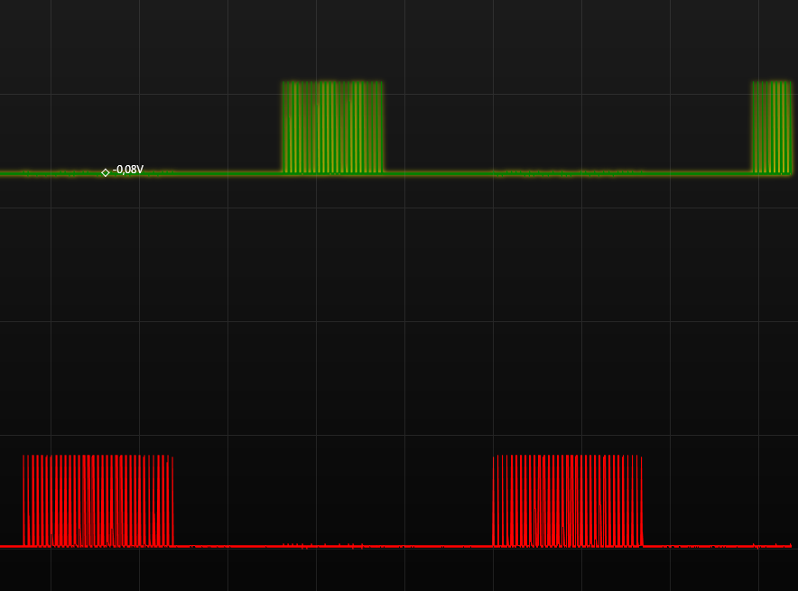
Task: Mark the falling edge of first green burst
Action: tap(382, 127)
